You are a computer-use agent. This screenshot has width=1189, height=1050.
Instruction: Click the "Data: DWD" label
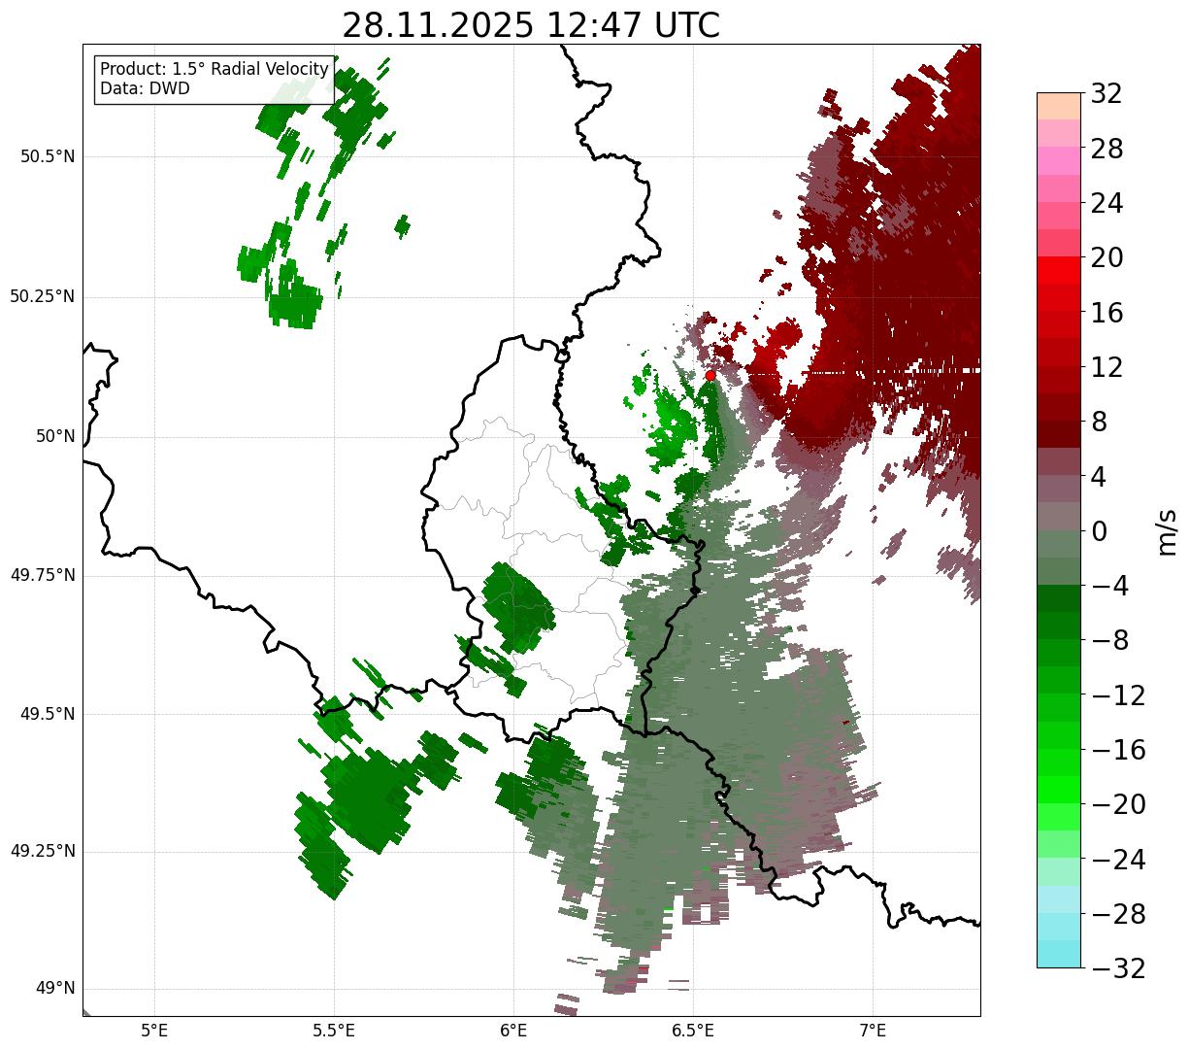pyautogui.click(x=145, y=88)
